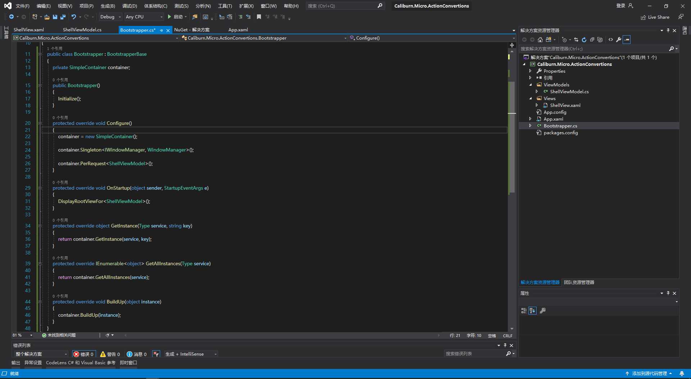
Task: Select packages.config in Solution Explorer
Action: [560, 133]
